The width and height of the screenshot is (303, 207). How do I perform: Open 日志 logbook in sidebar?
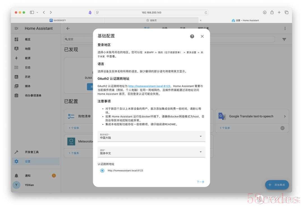click(36, 67)
